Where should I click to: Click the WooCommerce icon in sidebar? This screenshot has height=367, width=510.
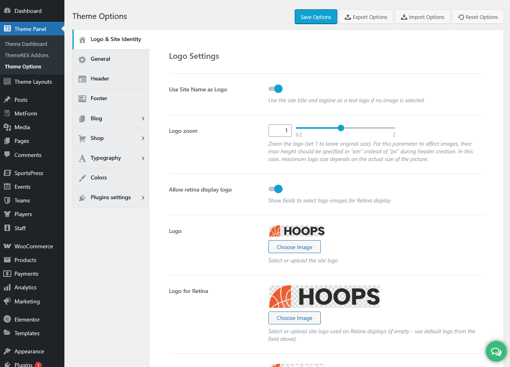pyautogui.click(x=7, y=246)
